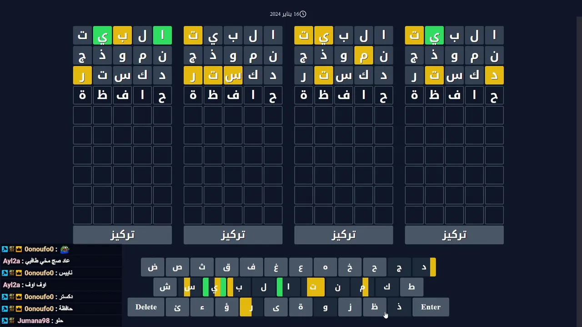Click تركيز under the board with green ا tile
The height and width of the screenshot is (327, 582).
pyautogui.click(x=122, y=235)
